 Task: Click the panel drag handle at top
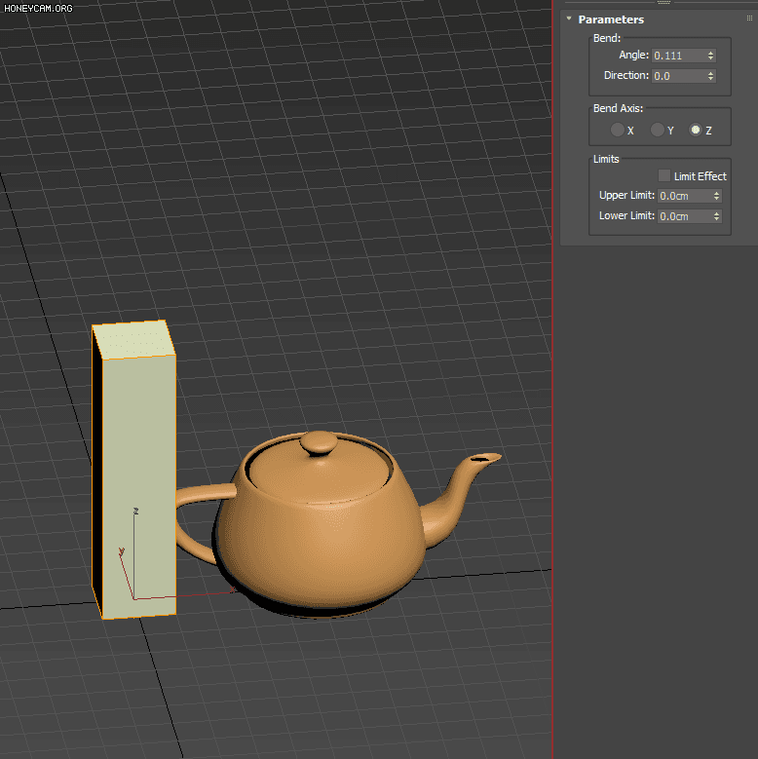(663, 2)
